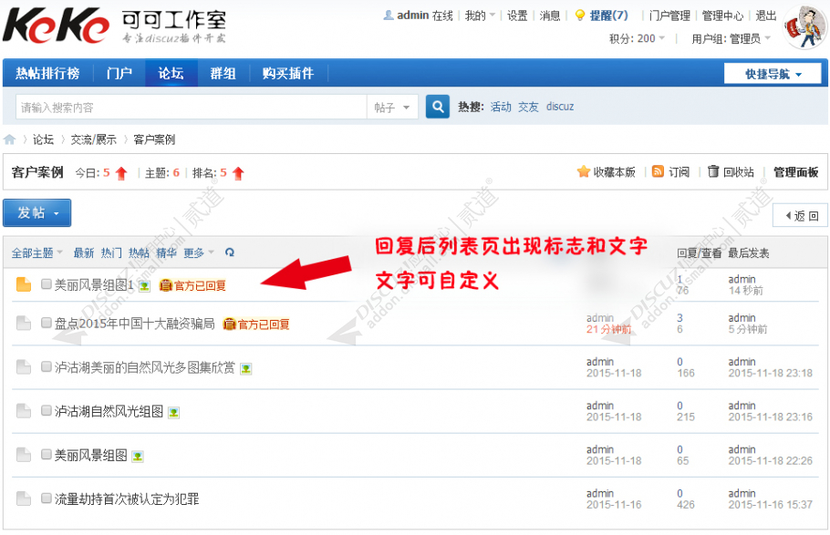Click the refresh icon next to 更多

(x=229, y=251)
